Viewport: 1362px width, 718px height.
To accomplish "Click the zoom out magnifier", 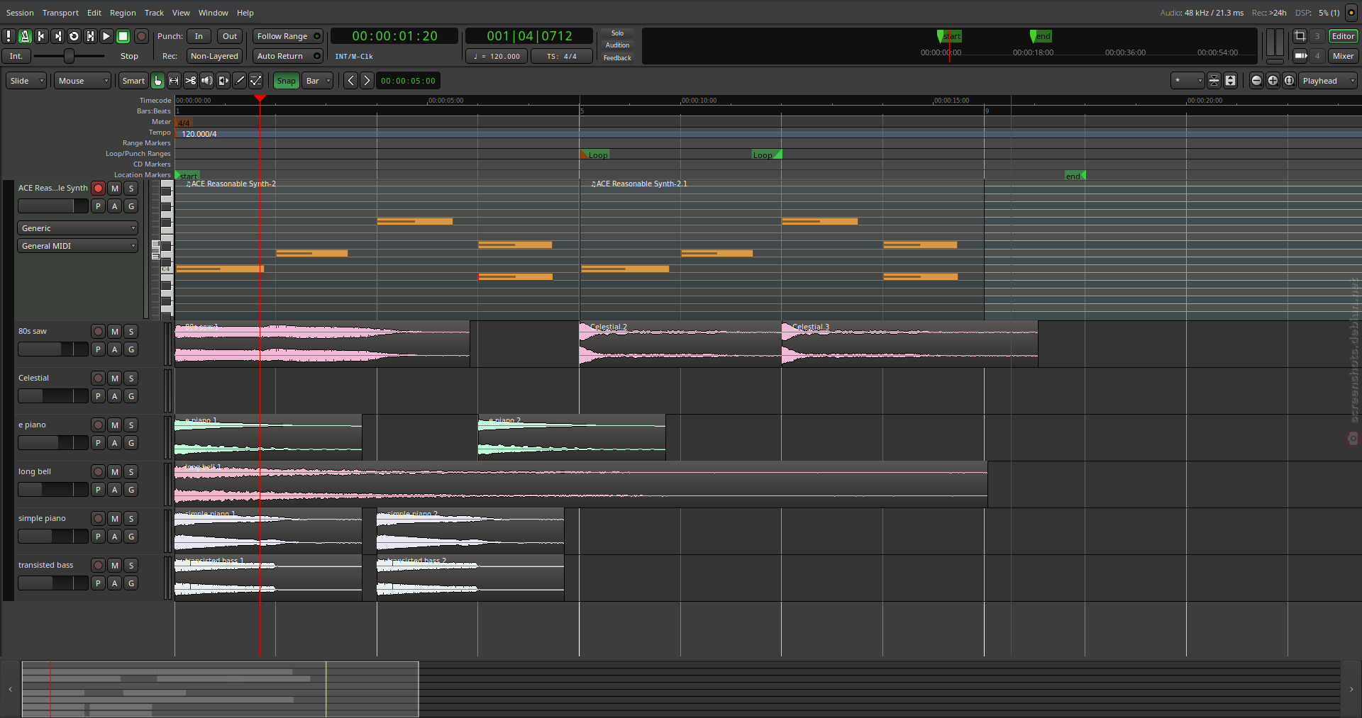I will 1256,81.
